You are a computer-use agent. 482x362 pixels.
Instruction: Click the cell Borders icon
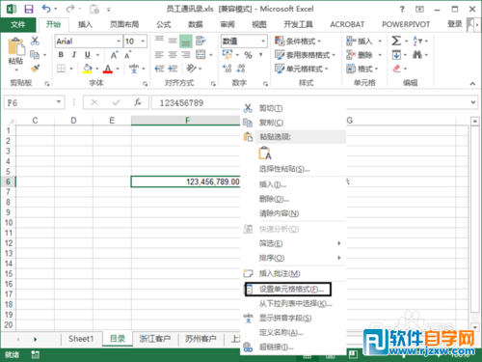click(x=61, y=69)
